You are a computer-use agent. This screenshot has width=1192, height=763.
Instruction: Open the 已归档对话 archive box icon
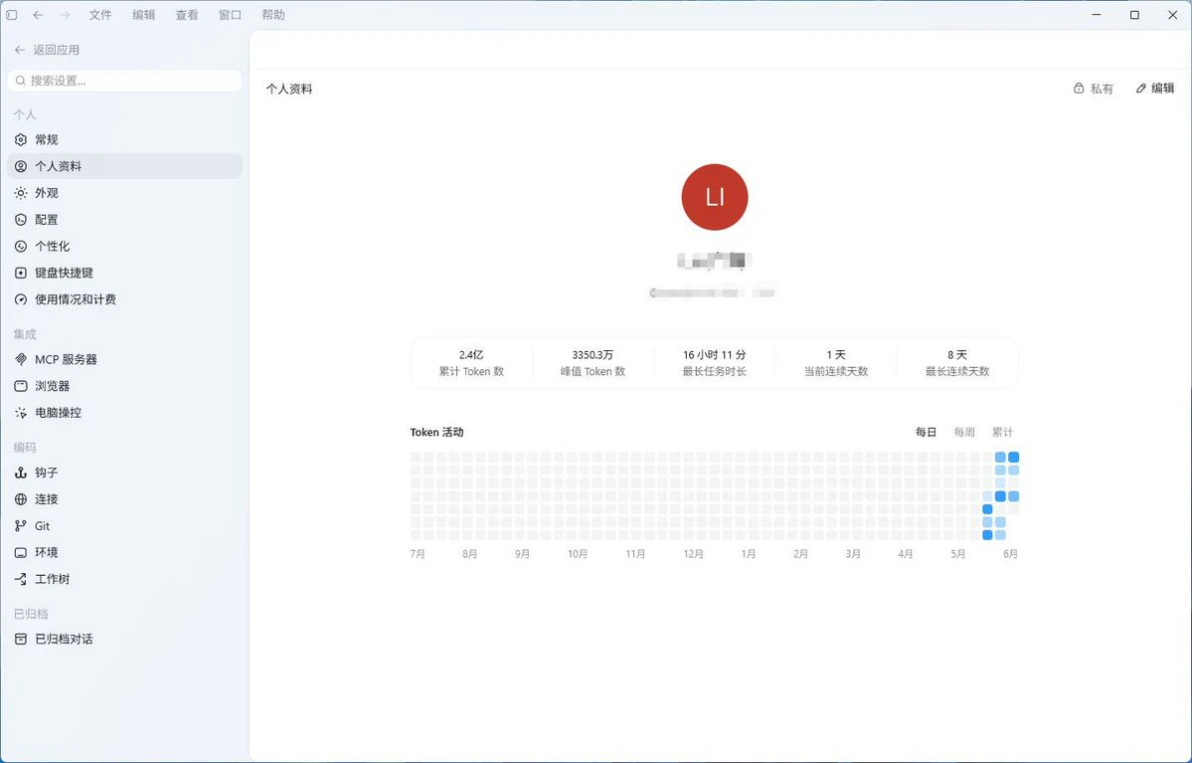point(21,639)
